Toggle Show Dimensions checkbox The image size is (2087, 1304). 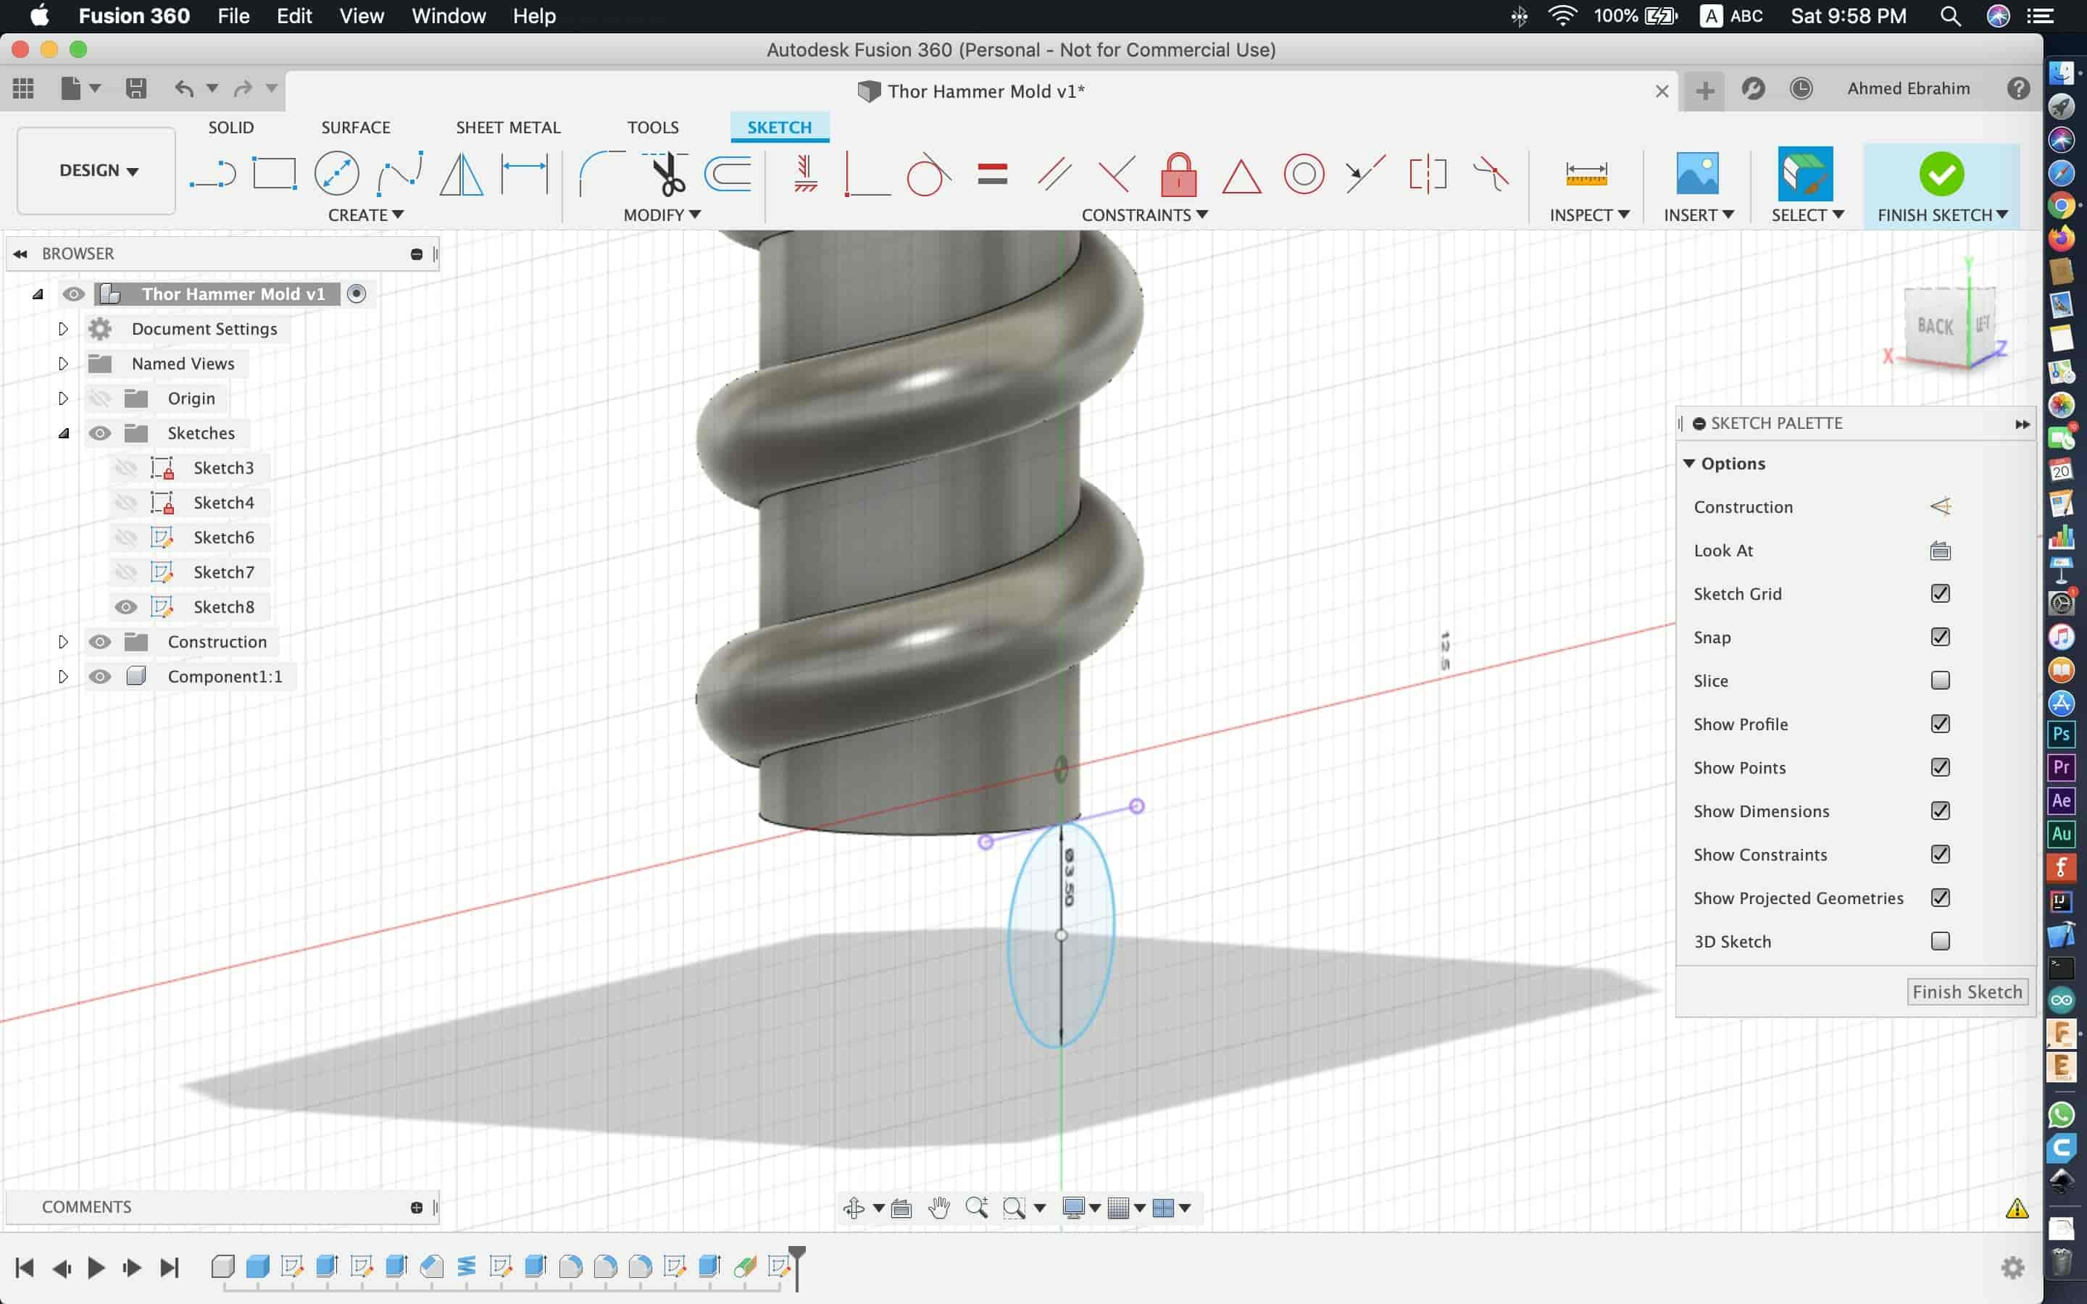tap(1941, 811)
